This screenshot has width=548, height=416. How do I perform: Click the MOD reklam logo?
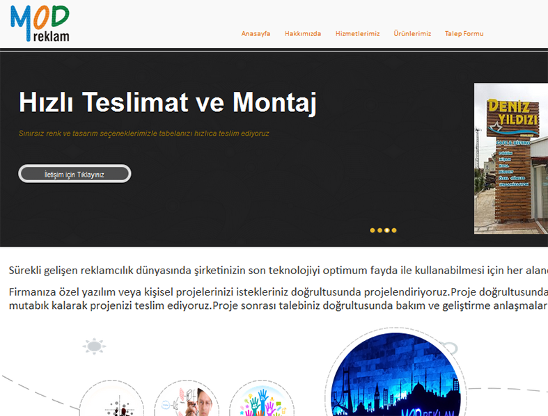coord(40,24)
